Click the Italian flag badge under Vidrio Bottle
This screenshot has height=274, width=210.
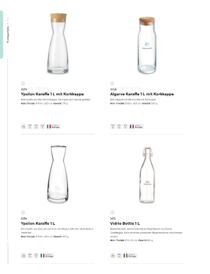coord(130,256)
